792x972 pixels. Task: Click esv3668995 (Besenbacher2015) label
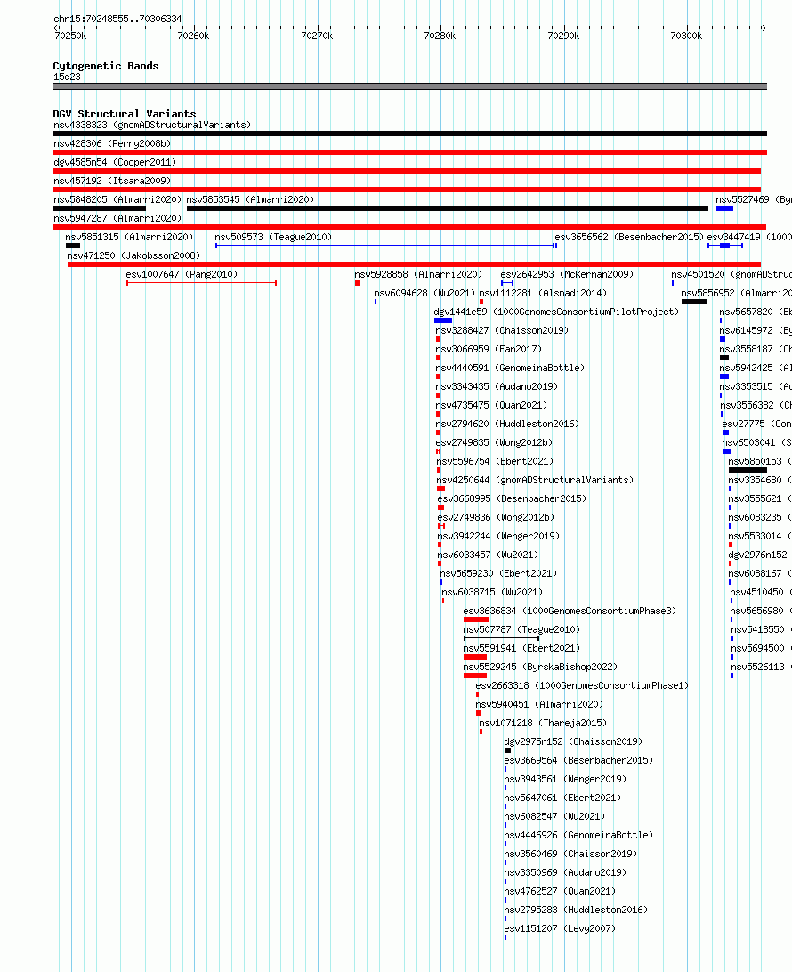(512, 498)
